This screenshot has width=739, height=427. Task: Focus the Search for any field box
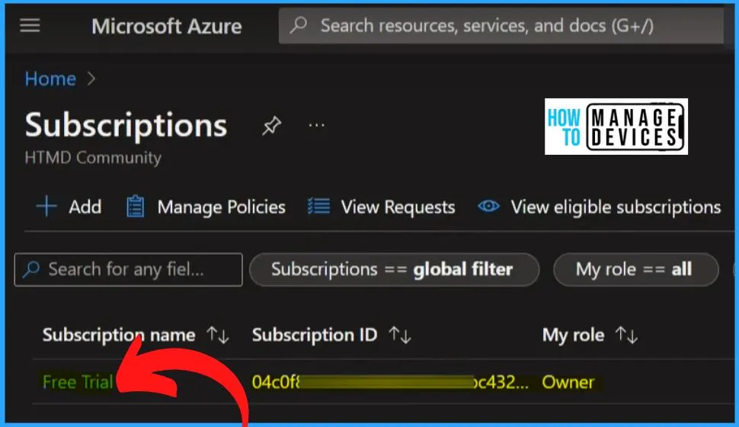(128, 269)
